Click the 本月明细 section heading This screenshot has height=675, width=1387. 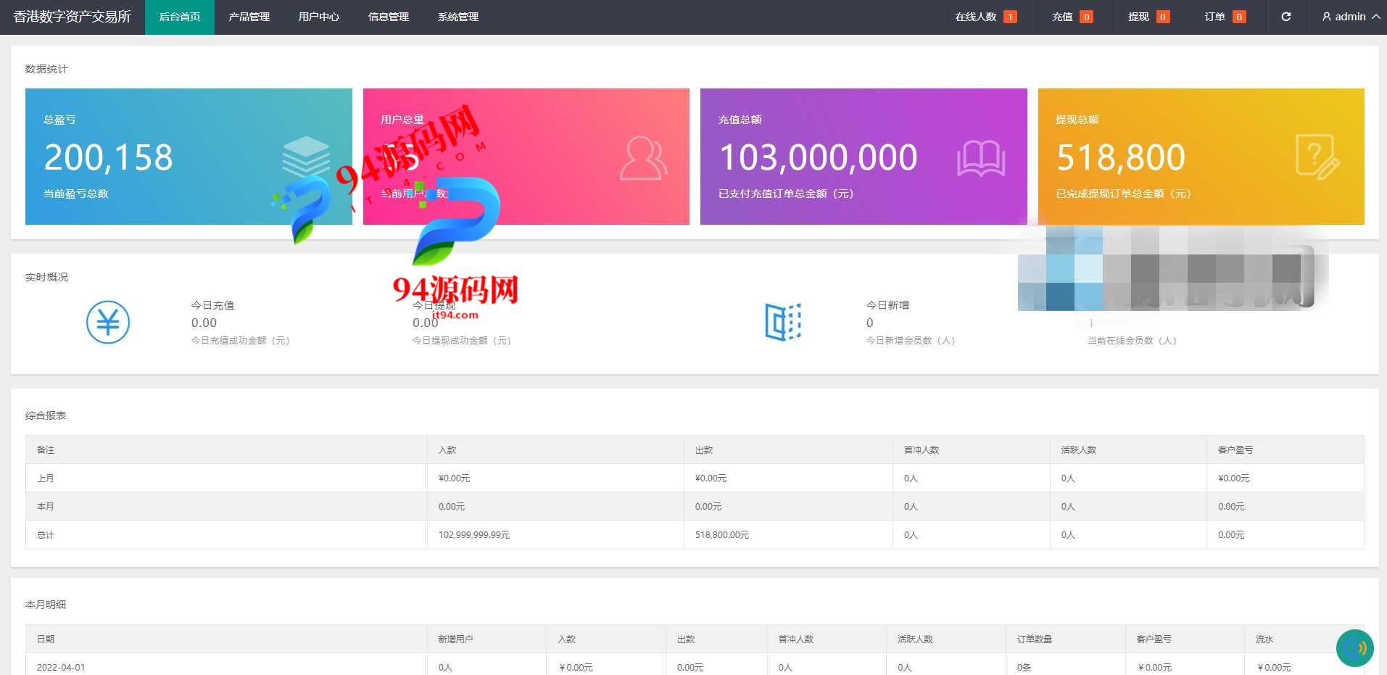(x=46, y=605)
